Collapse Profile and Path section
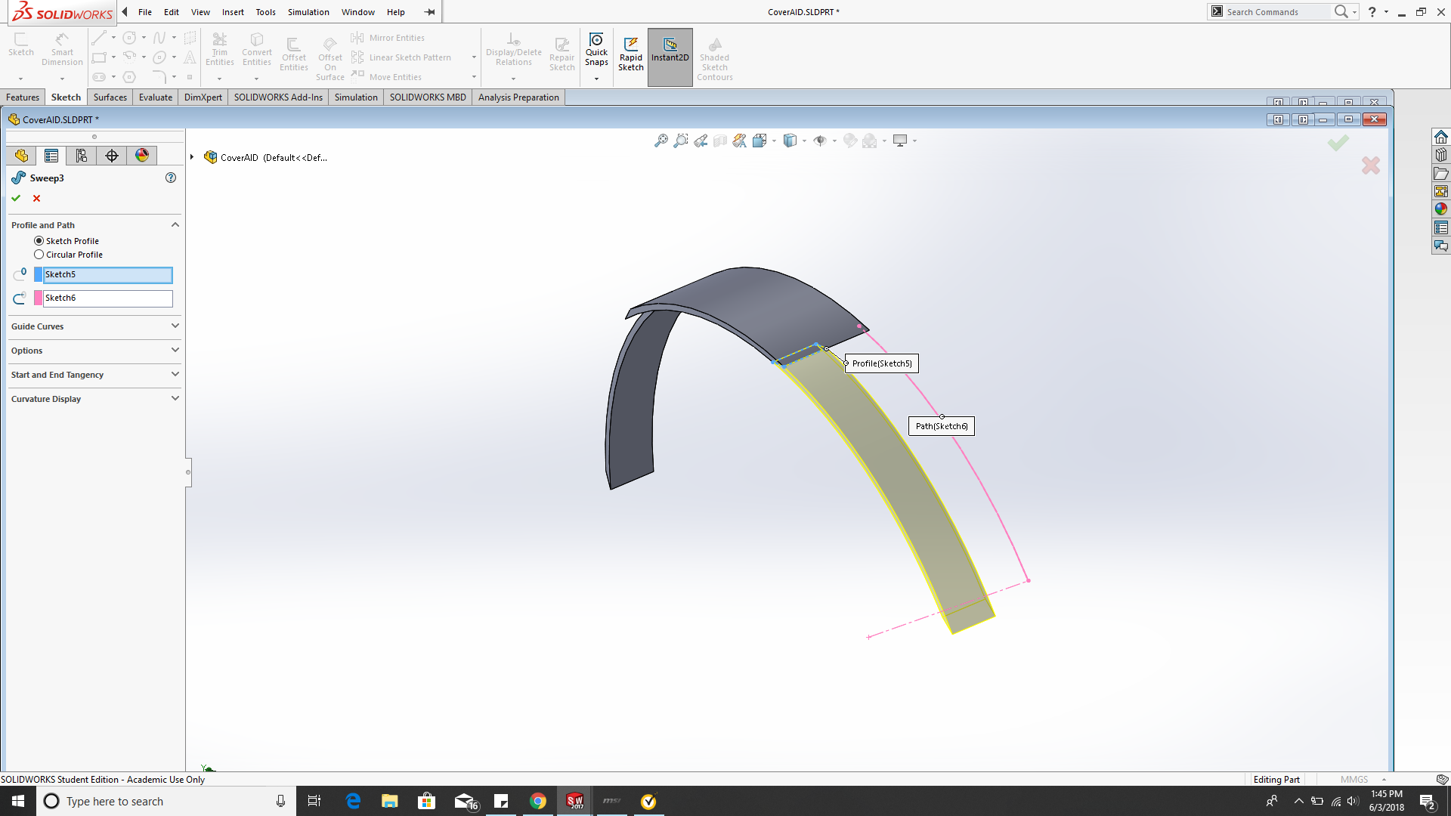The width and height of the screenshot is (1451, 816). tap(175, 225)
